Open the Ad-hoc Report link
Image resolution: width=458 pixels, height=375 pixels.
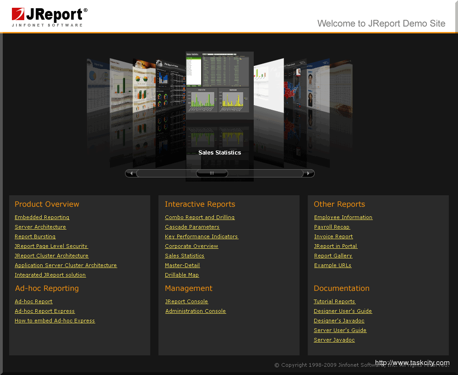pos(33,301)
